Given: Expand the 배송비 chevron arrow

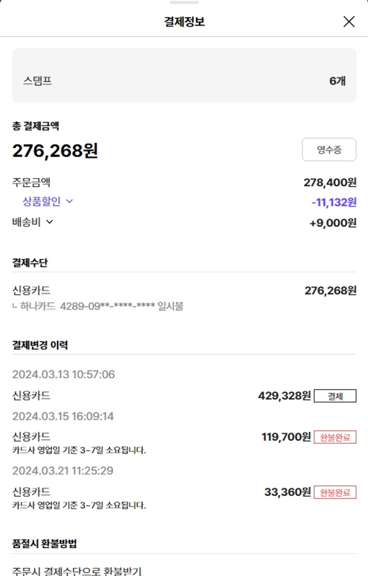Looking at the screenshot, I should 50,222.
